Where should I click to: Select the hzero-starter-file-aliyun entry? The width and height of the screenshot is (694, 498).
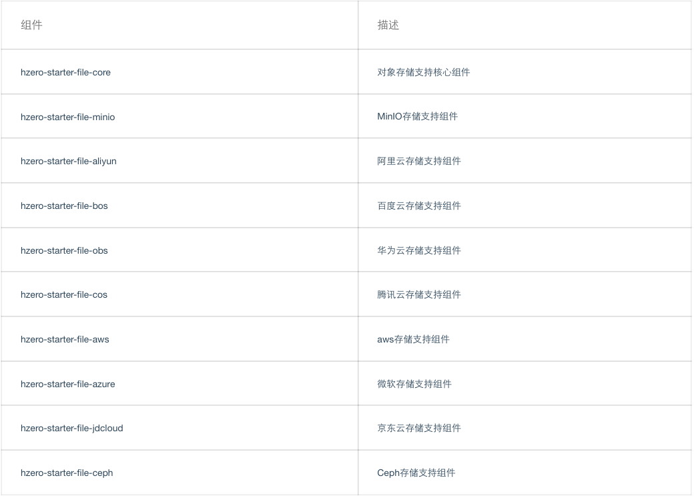(x=68, y=161)
